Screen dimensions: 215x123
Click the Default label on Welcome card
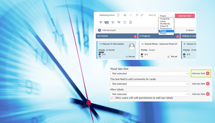click(x=101, y=52)
